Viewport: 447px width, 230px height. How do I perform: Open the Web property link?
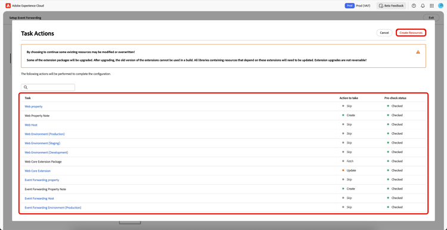[33, 106]
